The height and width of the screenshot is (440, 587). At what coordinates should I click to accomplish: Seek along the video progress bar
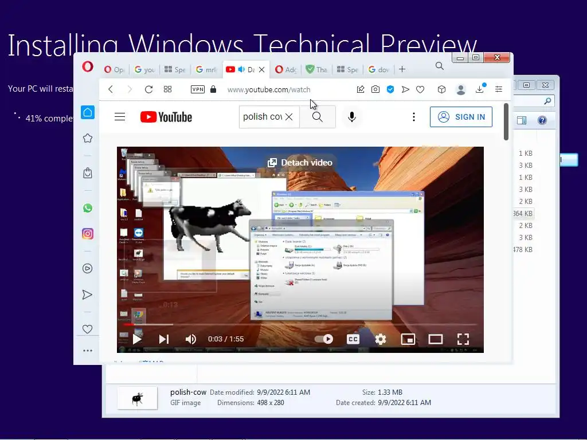(x=300, y=324)
